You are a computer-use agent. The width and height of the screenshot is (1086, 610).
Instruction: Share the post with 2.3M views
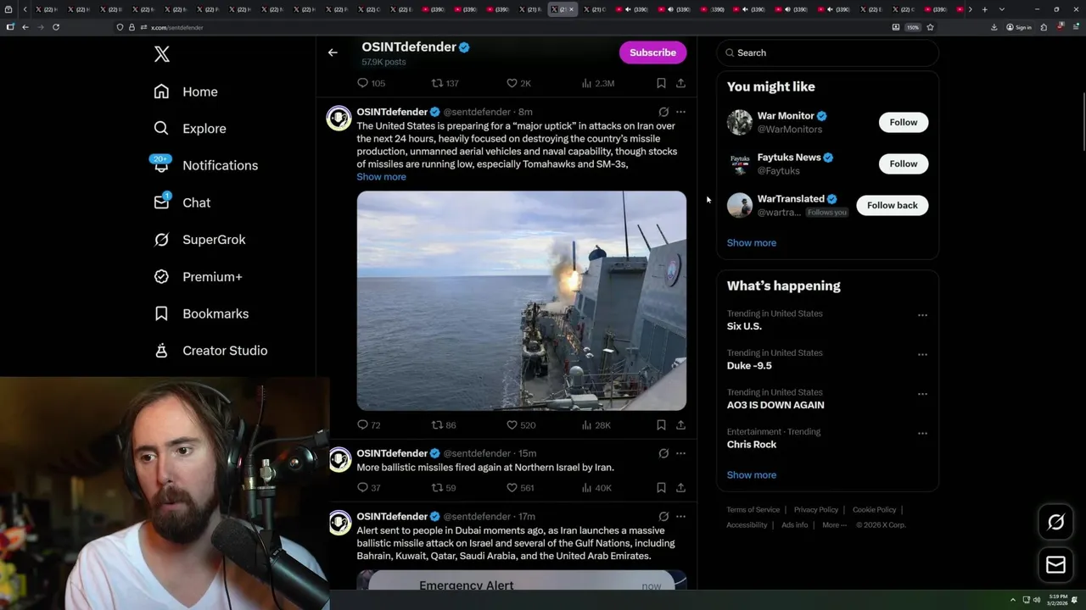pyautogui.click(x=680, y=83)
